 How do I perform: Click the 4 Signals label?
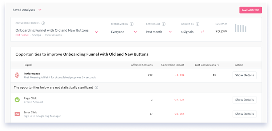pyautogui.click(x=187, y=32)
